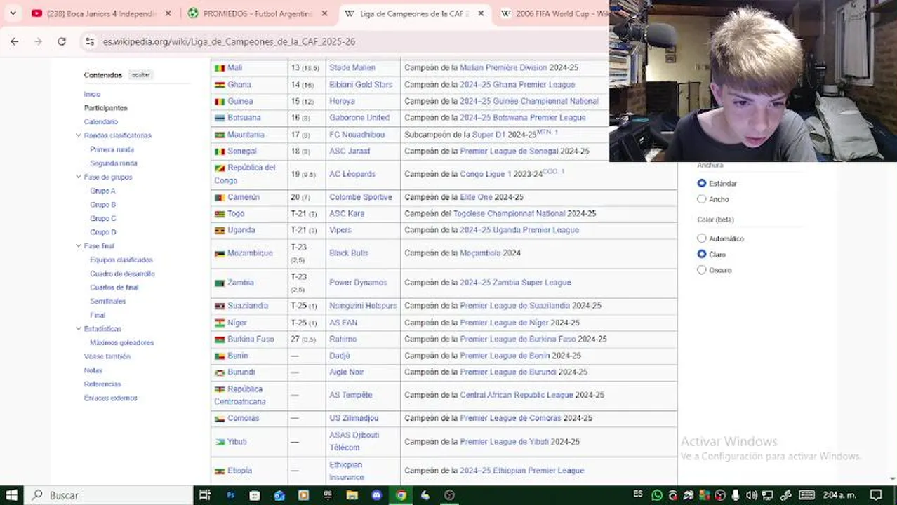Open the Stade Malien club link
The image size is (897, 505).
click(352, 68)
